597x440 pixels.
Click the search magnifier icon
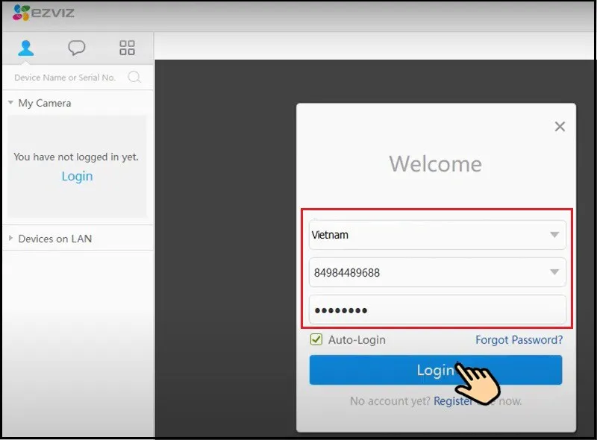pyautogui.click(x=134, y=77)
